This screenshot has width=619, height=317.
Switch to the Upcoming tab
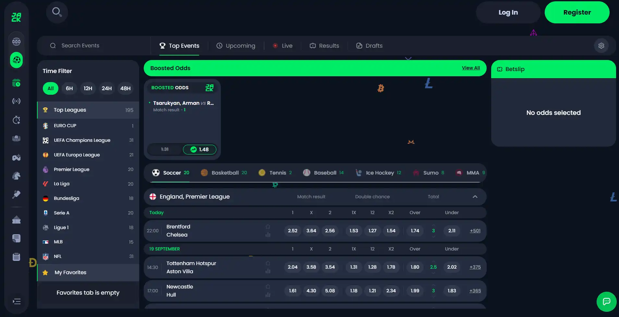point(236,46)
